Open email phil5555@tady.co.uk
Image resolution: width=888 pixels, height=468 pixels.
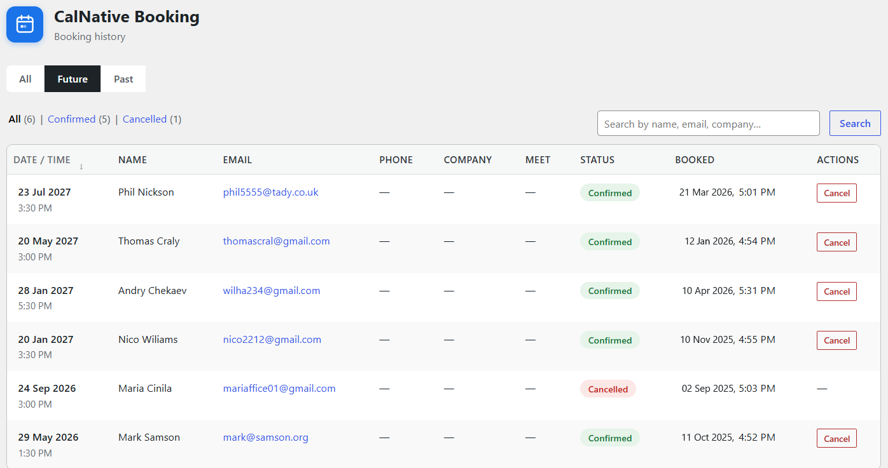pyautogui.click(x=270, y=192)
